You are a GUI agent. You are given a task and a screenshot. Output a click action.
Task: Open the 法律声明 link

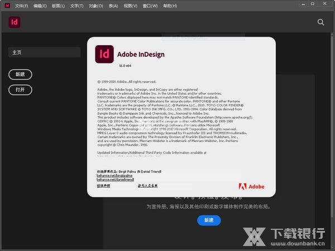[x=103, y=186]
